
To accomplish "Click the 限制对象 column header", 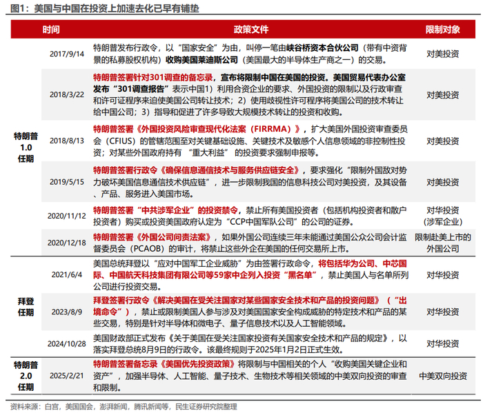I will coord(443,30).
